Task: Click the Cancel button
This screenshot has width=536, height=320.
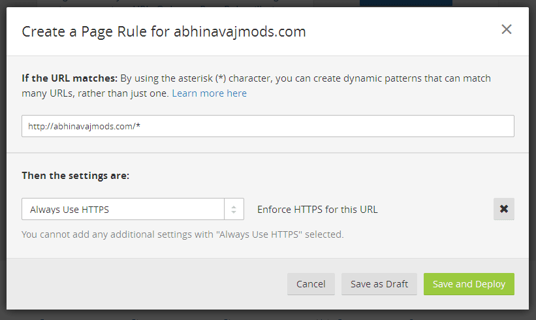Action: (311, 284)
